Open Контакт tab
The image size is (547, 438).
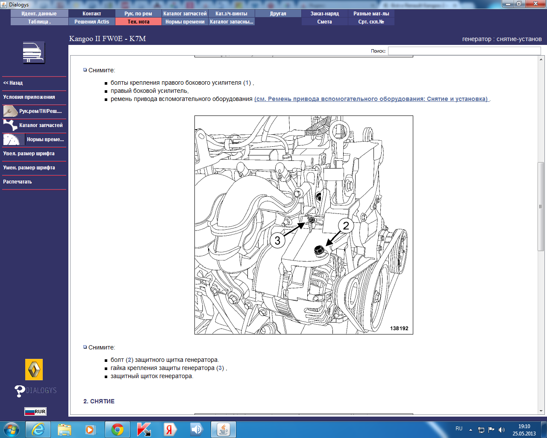click(92, 14)
